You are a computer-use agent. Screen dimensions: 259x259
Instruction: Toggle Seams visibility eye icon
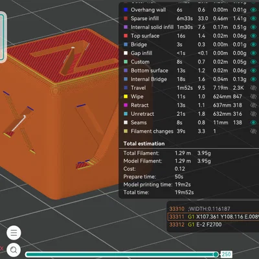point(253,122)
